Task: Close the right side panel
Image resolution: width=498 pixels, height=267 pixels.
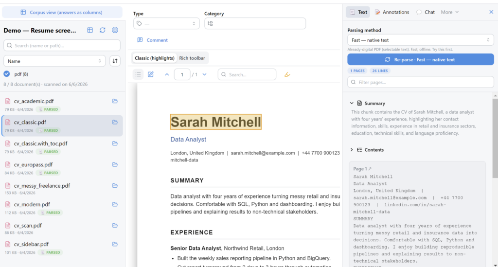Action: [491, 12]
